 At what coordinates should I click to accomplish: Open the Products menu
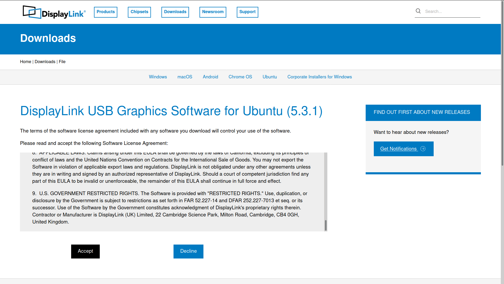coord(106,12)
